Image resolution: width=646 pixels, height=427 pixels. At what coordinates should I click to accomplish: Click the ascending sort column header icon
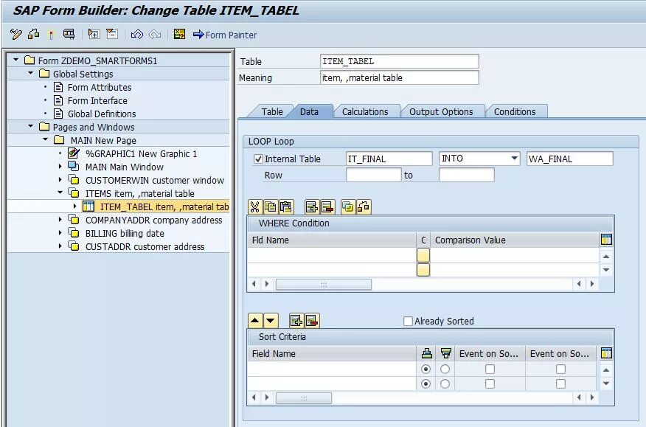pyautogui.click(x=426, y=353)
